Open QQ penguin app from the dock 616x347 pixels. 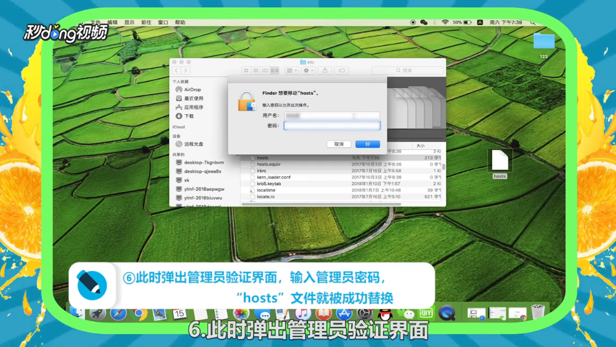click(385, 314)
